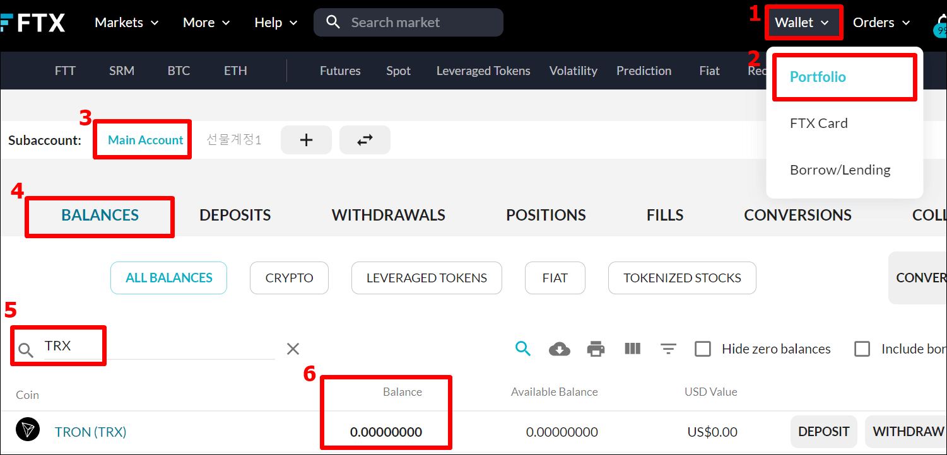Open the TRON (TRX) coin link
This screenshot has height=455, width=947.
91,432
